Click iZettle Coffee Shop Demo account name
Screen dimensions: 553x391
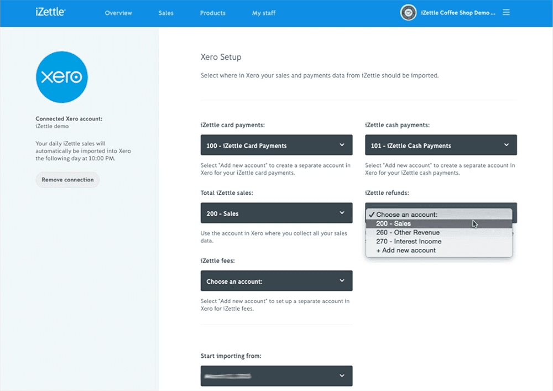pos(458,13)
